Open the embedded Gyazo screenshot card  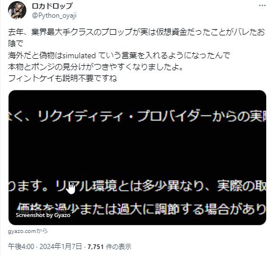pos(137,158)
